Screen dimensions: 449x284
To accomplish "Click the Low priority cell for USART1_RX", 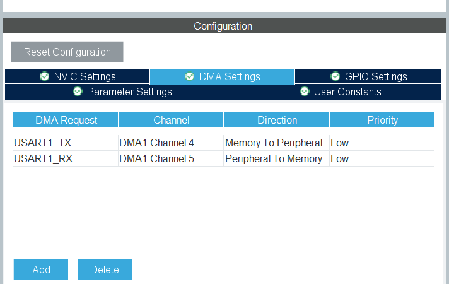I will pos(382,158).
